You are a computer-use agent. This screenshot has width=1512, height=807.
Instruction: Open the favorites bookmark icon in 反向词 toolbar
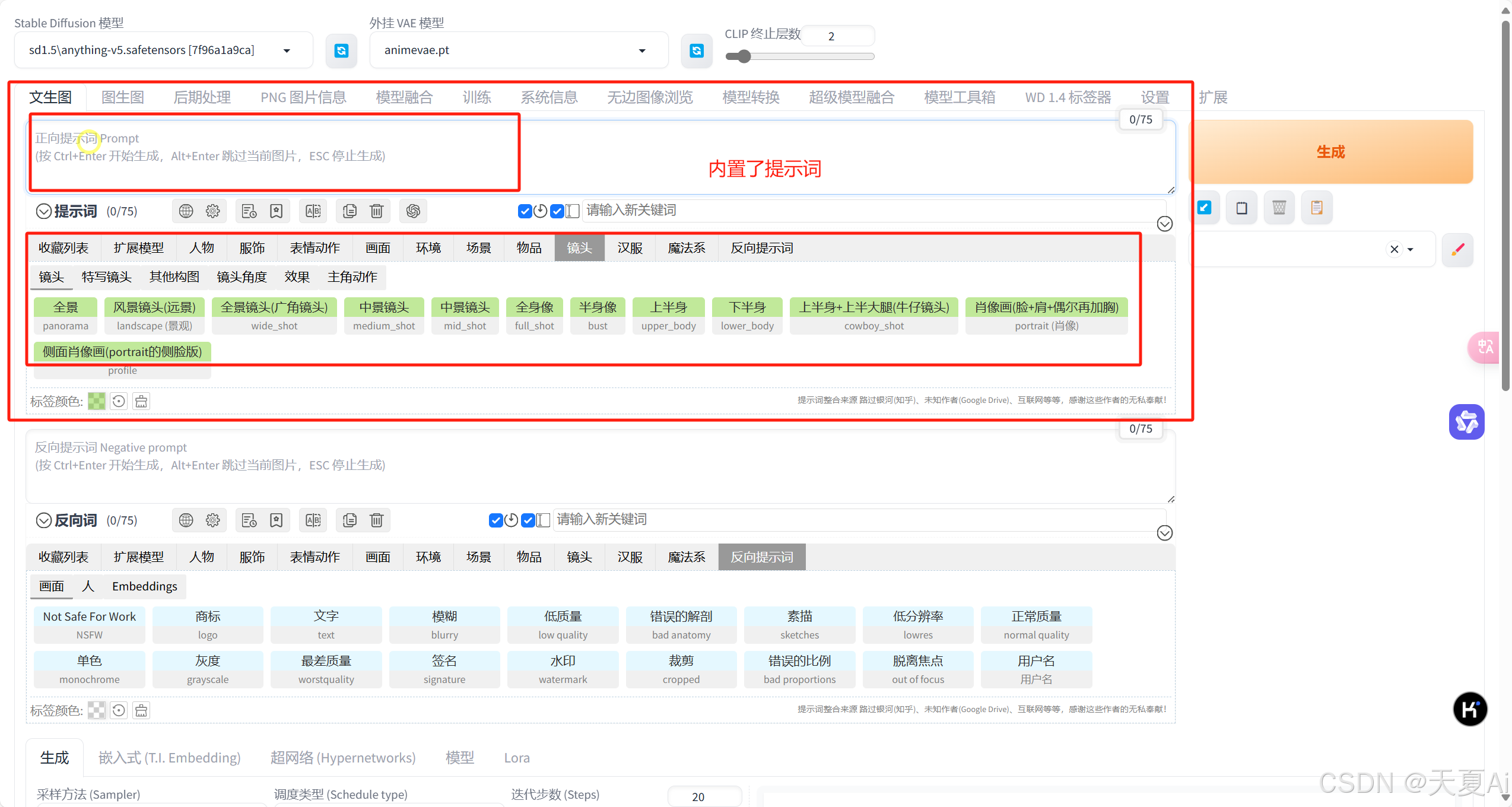coord(277,520)
